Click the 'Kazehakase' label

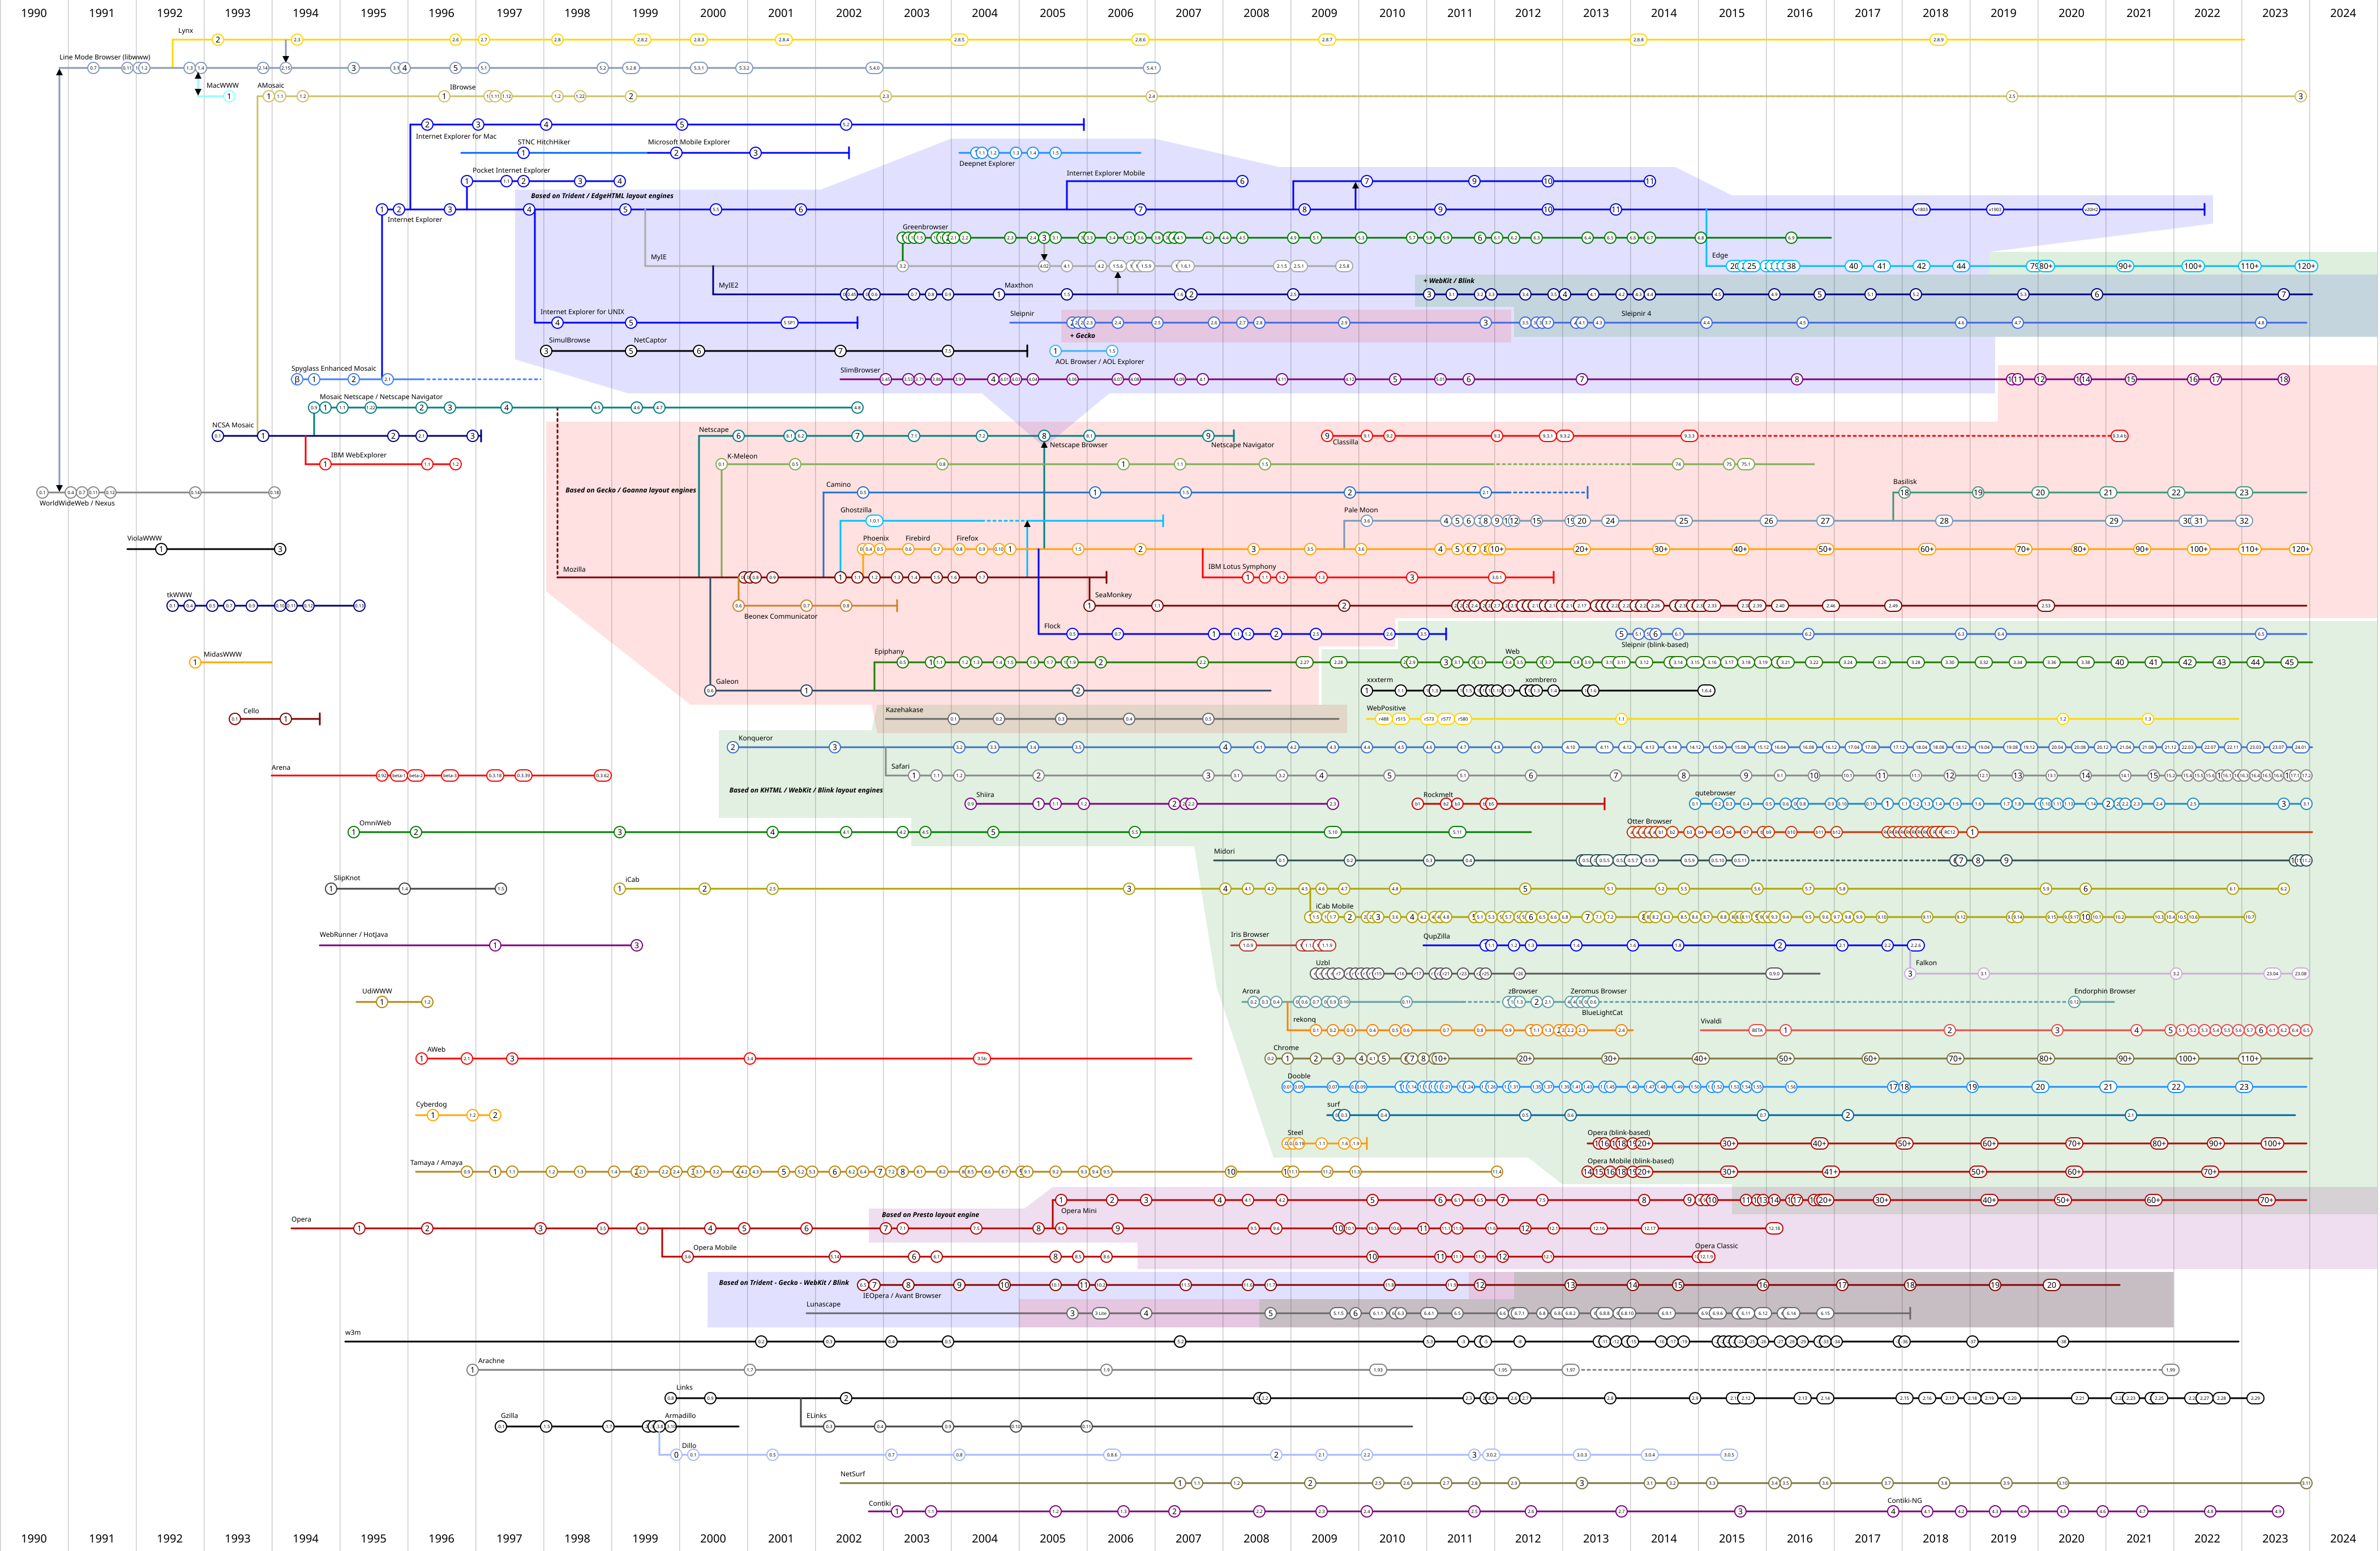point(904,710)
